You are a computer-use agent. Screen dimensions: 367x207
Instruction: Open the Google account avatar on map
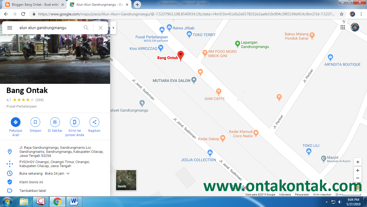coord(355,27)
